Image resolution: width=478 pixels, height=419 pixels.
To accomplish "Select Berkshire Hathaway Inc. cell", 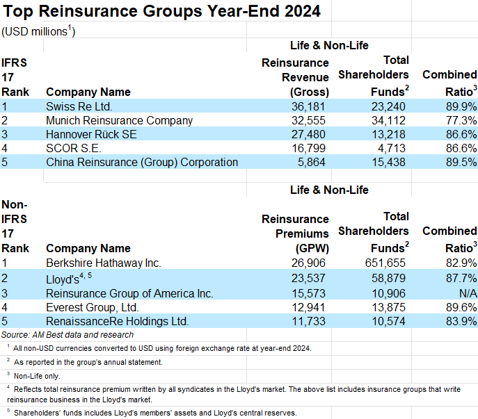I will tap(104, 263).
